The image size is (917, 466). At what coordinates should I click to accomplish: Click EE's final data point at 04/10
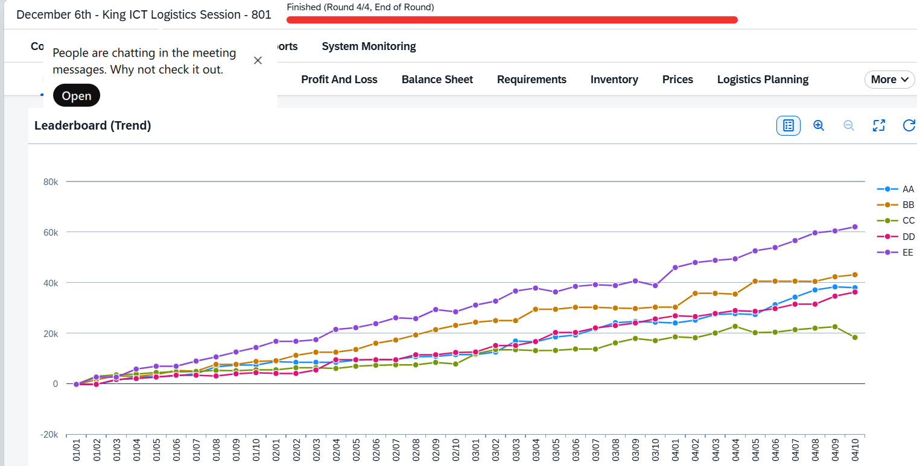coord(855,227)
